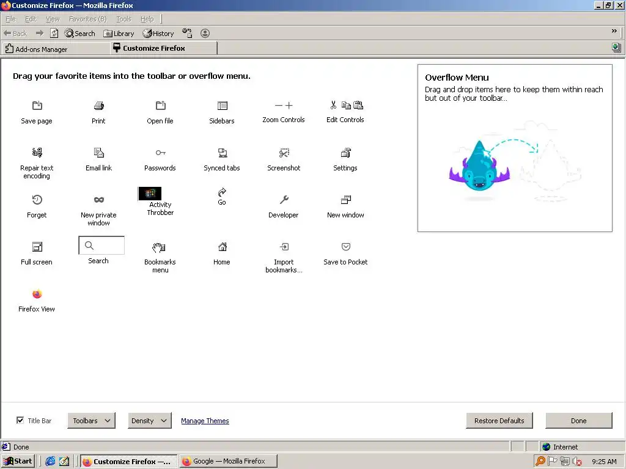Click the Search box widget in palette
The height and width of the screenshot is (469, 626).
[x=101, y=245]
